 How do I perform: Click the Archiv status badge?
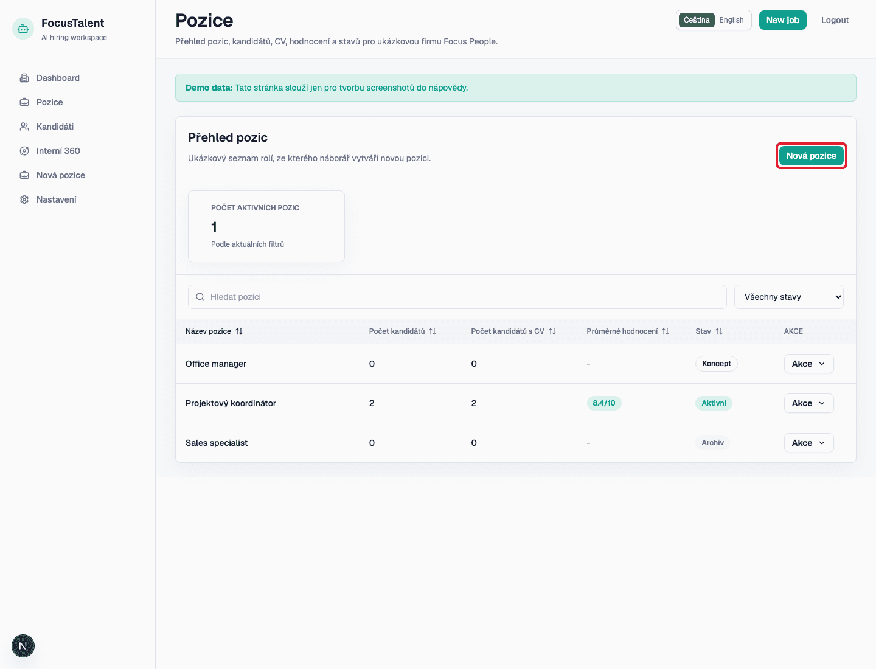pyautogui.click(x=712, y=443)
